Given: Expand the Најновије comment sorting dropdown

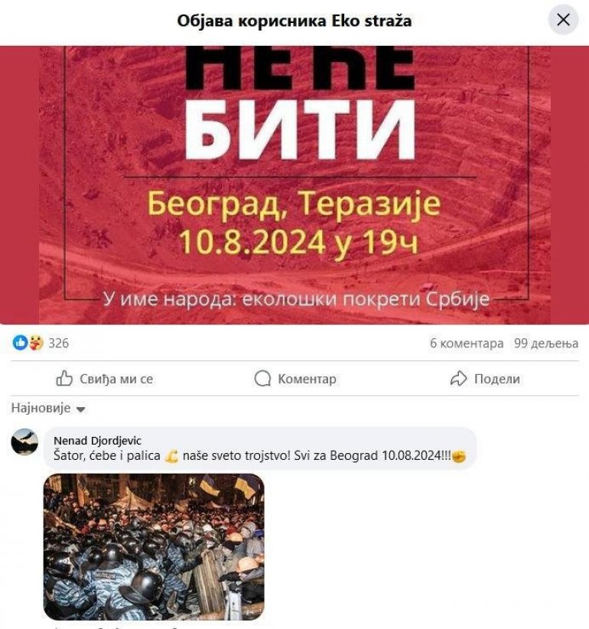Looking at the screenshot, I should tap(48, 409).
